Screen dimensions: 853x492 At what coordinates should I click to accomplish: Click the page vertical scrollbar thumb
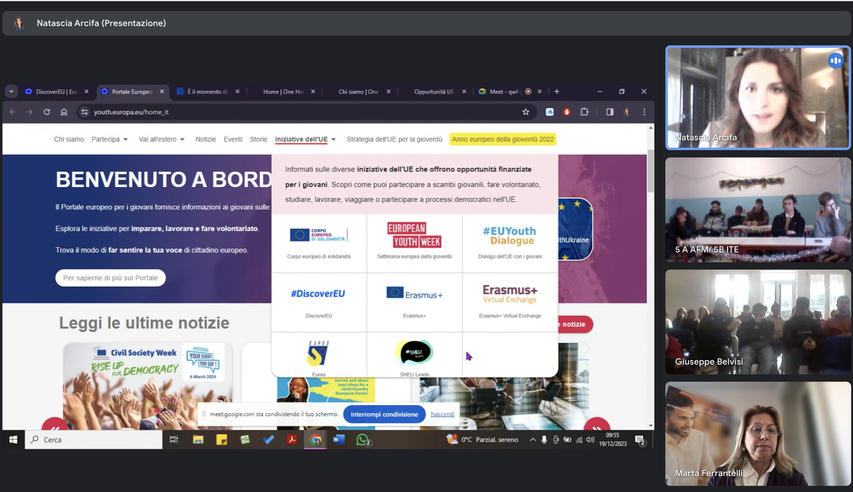(651, 171)
